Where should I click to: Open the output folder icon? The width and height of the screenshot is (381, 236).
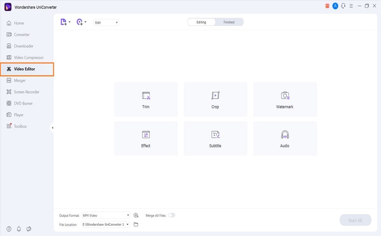(x=136, y=225)
